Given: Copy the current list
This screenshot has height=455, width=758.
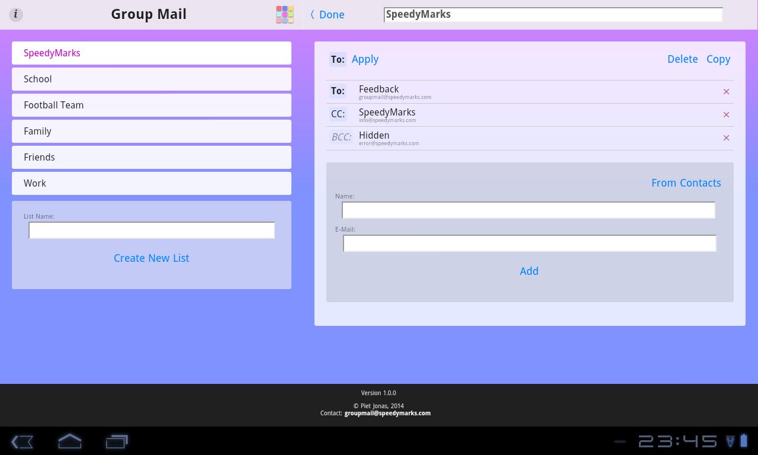Looking at the screenshot, I should [718, 59].
